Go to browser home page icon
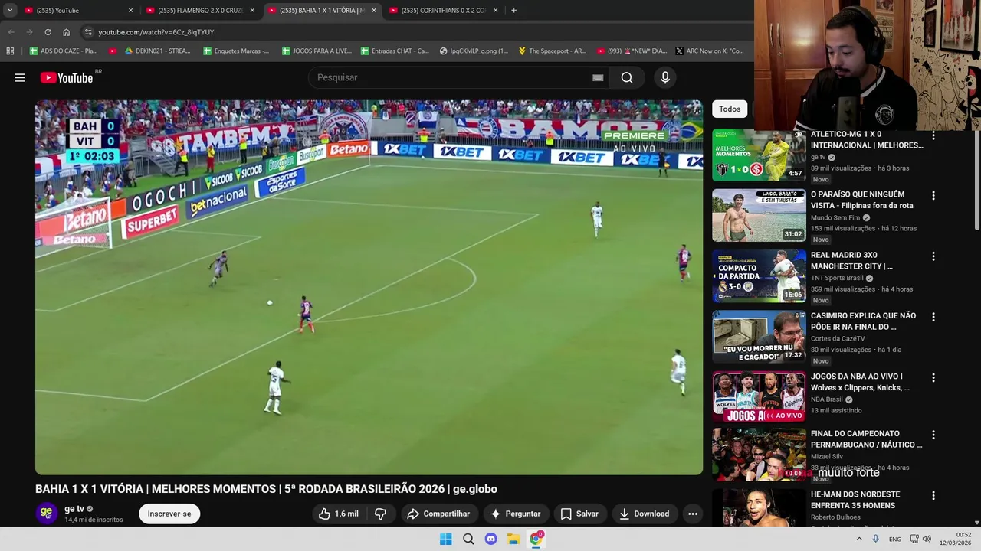This screenshot has height=551, width=981. [x=66, y=32]
